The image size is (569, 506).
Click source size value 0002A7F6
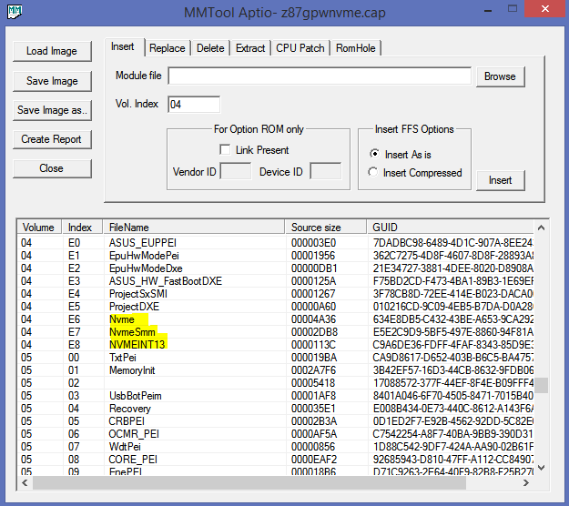(x=313, y=370)
